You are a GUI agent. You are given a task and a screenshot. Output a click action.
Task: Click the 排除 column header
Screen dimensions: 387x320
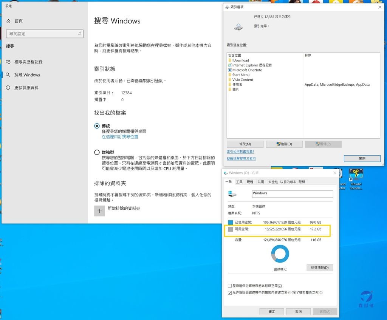[308, 55]
